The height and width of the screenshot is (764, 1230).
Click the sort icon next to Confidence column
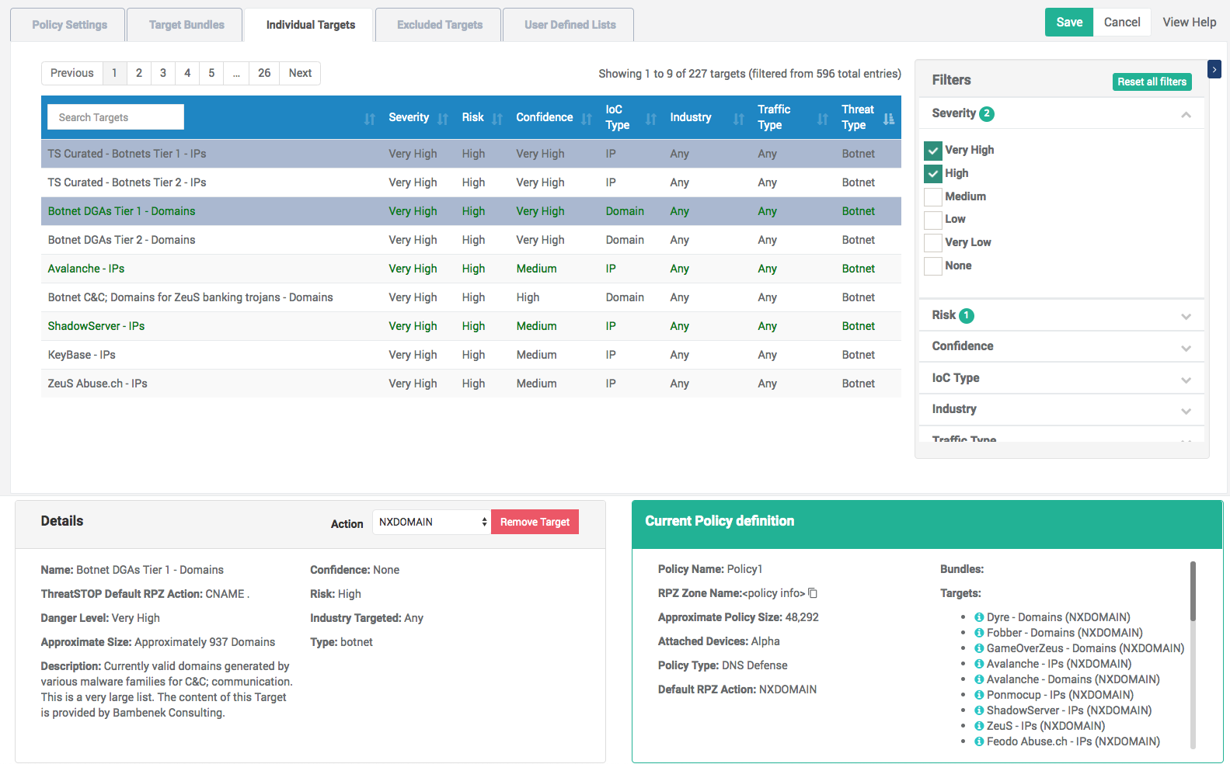(x=587, y=119)
